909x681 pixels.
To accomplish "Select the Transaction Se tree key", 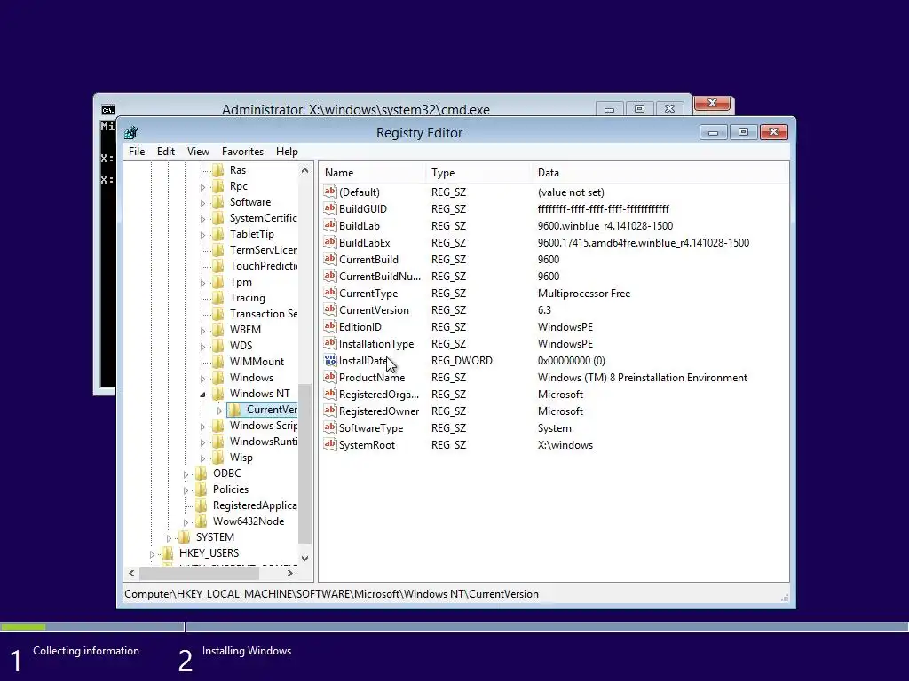I will click(x=264, y=314).
